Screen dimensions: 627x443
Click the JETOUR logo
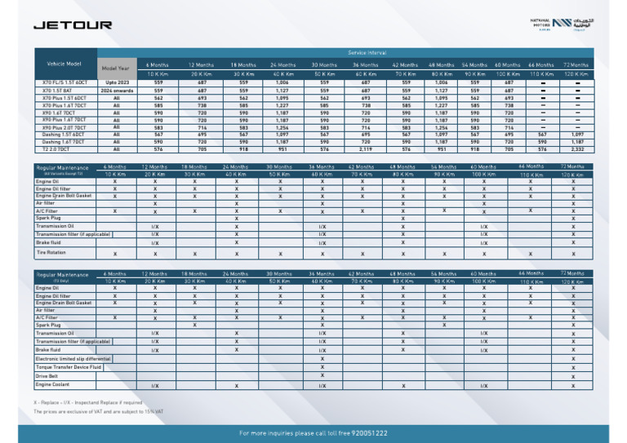click(x=73, y=25)
